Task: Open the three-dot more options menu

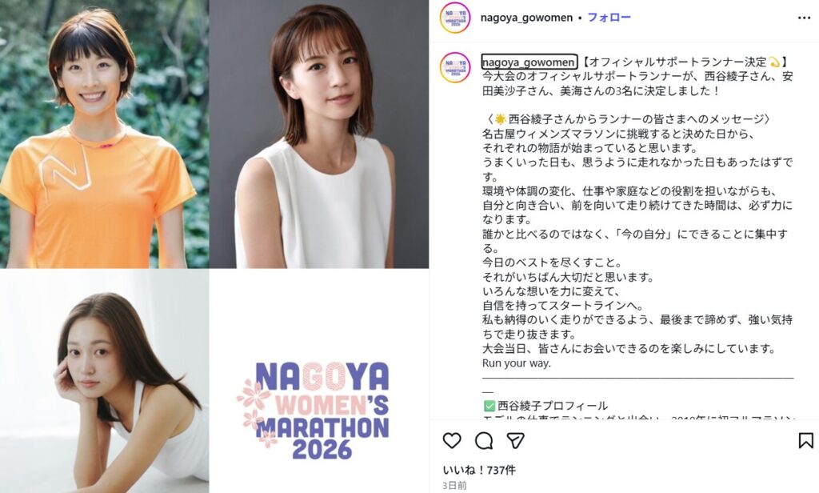Action: pyautogui.click(x=804, y=18)
